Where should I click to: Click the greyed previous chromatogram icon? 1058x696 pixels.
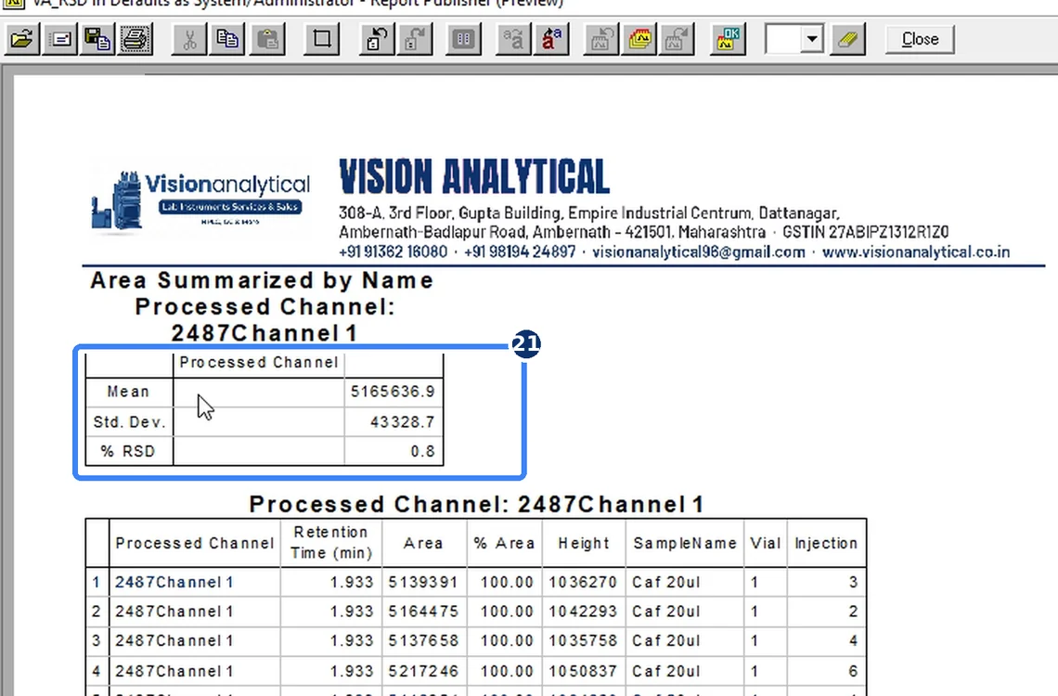pyautogui.click(x=600, y=39)
